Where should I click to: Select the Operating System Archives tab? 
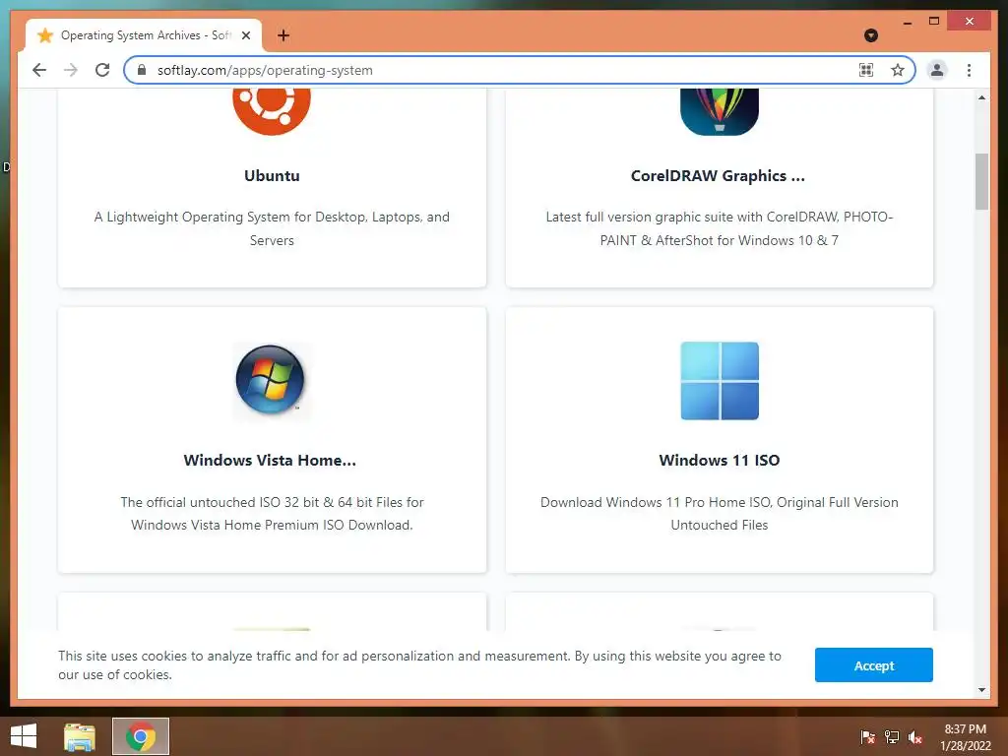(144, 35)
